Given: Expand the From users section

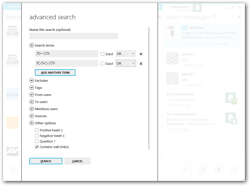Looking at the screenshot, I should (x=31, y=95).
